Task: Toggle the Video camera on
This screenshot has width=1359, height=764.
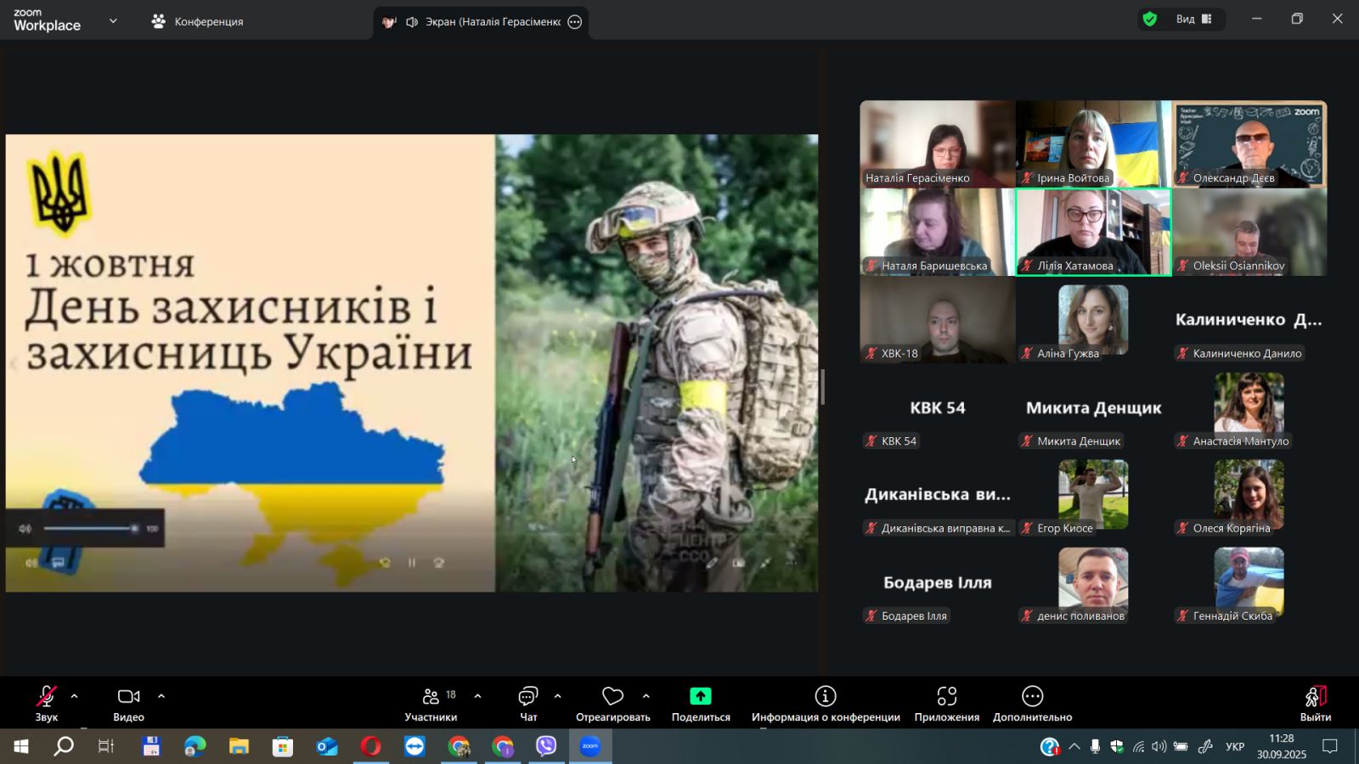Action: click(128, 704)
